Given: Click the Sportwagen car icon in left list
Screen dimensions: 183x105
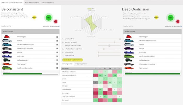Looking at the screenshot, I should coord(7,64).
